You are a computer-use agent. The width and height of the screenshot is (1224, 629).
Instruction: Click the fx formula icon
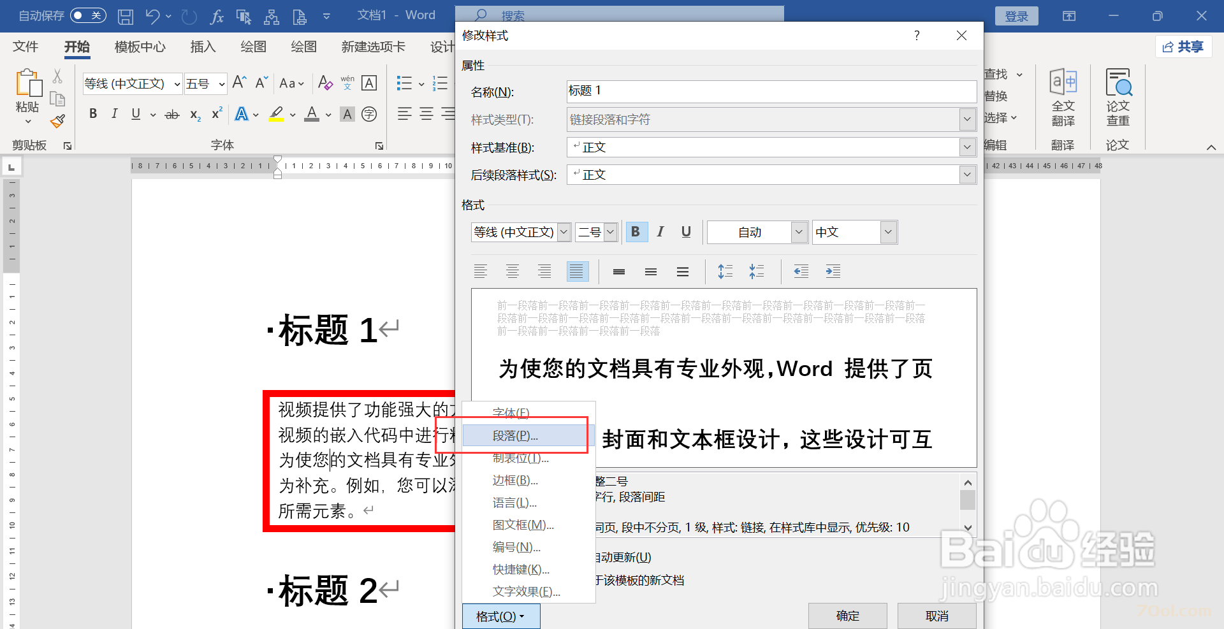point(217,16)
